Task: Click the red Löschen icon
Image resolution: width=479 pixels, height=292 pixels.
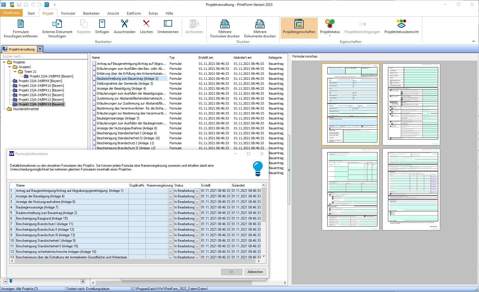Action: (x=146, y=24)
